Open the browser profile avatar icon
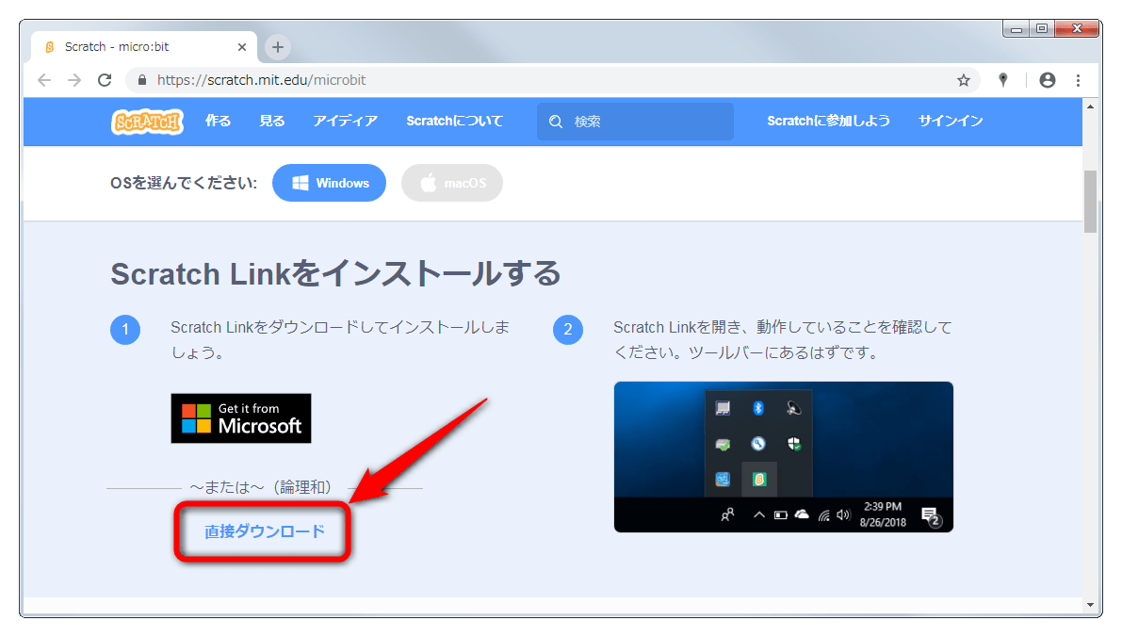 1047,81
